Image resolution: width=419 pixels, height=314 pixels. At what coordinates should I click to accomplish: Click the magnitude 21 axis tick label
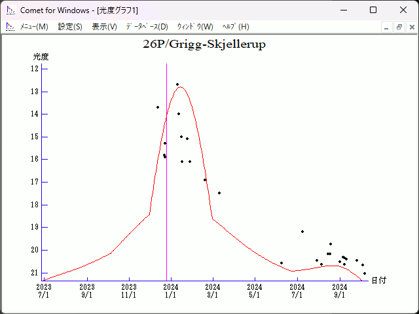click(35, 273)
